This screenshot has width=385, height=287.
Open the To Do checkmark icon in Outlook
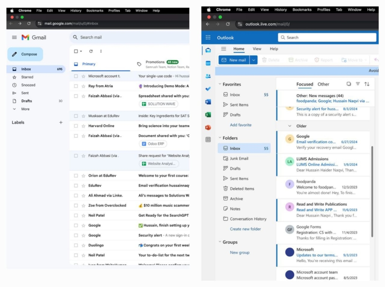coord(208,89)
